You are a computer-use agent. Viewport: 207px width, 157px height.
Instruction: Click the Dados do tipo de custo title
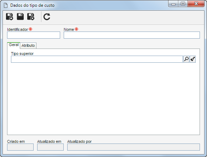tap(33, 5)
